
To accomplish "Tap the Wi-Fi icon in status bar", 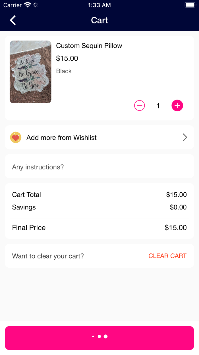I will click(28, 5).
